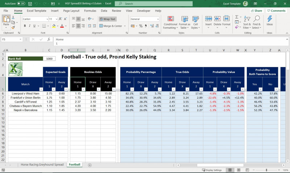The height and width of the screenshot is (173, 290).
Task: Click the Save disk icon in title bar
Action: [x=30, y=4]
